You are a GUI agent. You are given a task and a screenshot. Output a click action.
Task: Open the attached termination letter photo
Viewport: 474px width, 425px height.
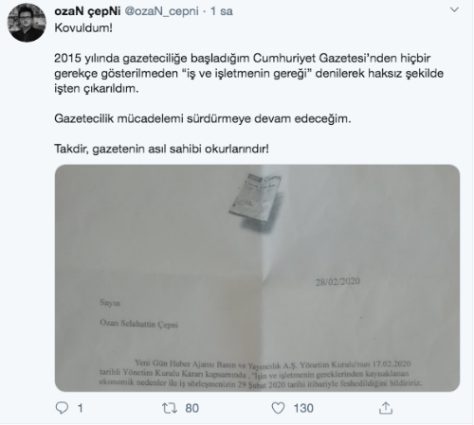[257, 278]
